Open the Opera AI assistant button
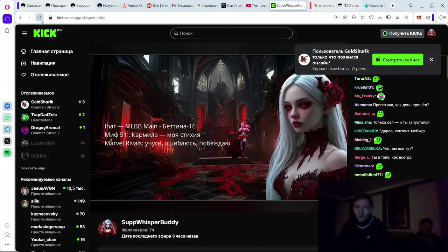This screenshot has height=252, width=448. 442,17
